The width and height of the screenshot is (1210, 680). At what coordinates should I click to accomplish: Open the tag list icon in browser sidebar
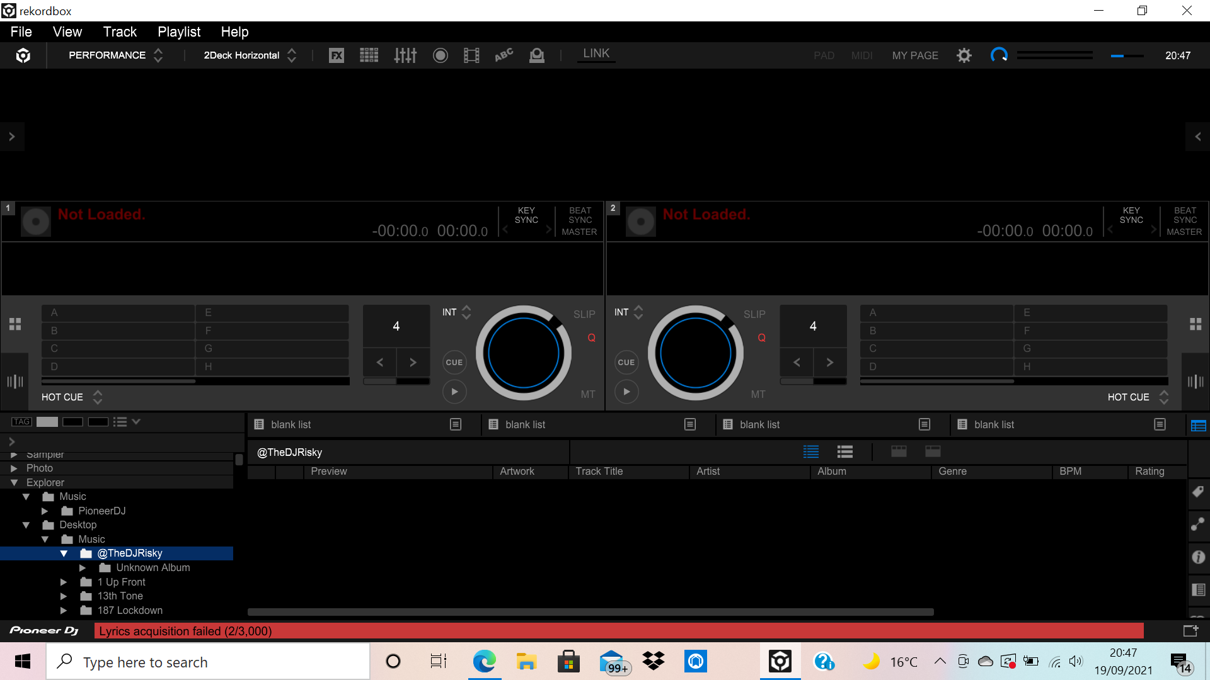coord(1198,492)
